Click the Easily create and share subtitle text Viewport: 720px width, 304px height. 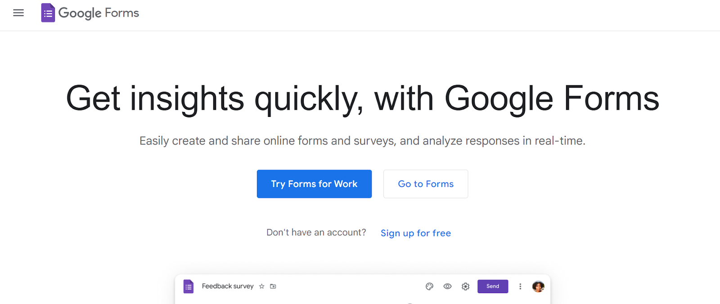point(362,141)
